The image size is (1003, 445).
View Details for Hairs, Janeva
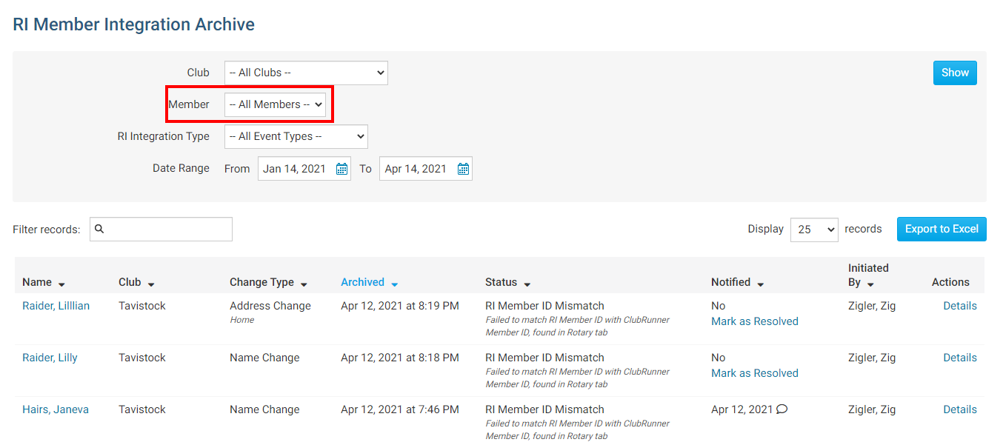[x=959, y=409]
